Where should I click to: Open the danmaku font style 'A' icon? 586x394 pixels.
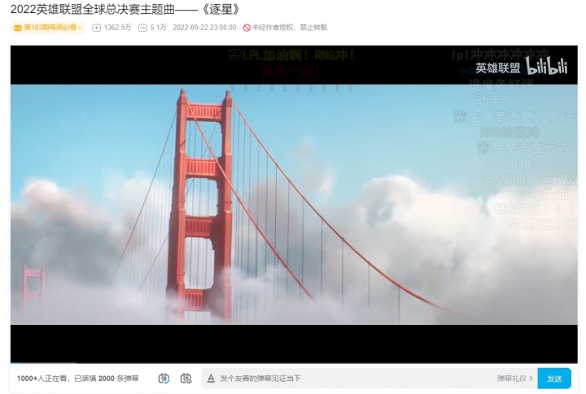click(211, 379)
